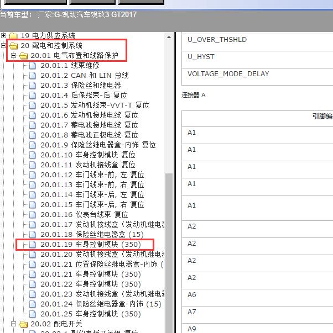Click document icon beside 20.01.9 保险丝继电器盒
Viewport: 333px width, 333px height.
point(32,145)
